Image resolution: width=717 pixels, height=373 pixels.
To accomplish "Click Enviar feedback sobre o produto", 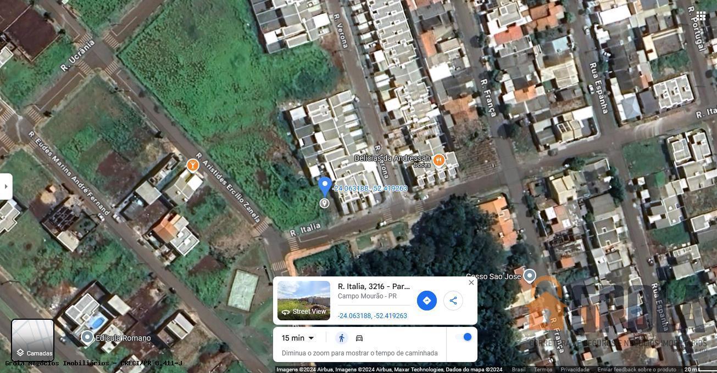I will click(637, 370).
